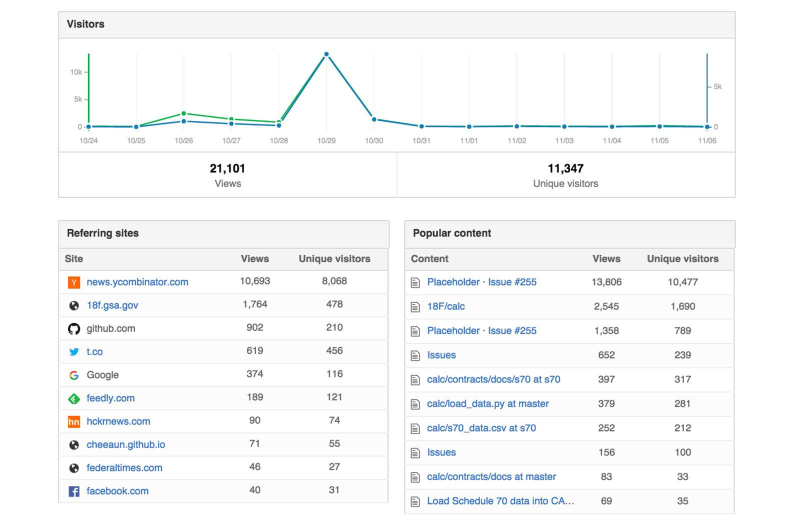Open the 18f.gsa.gov referring site
800x522 pixels.
click(112, 305)
